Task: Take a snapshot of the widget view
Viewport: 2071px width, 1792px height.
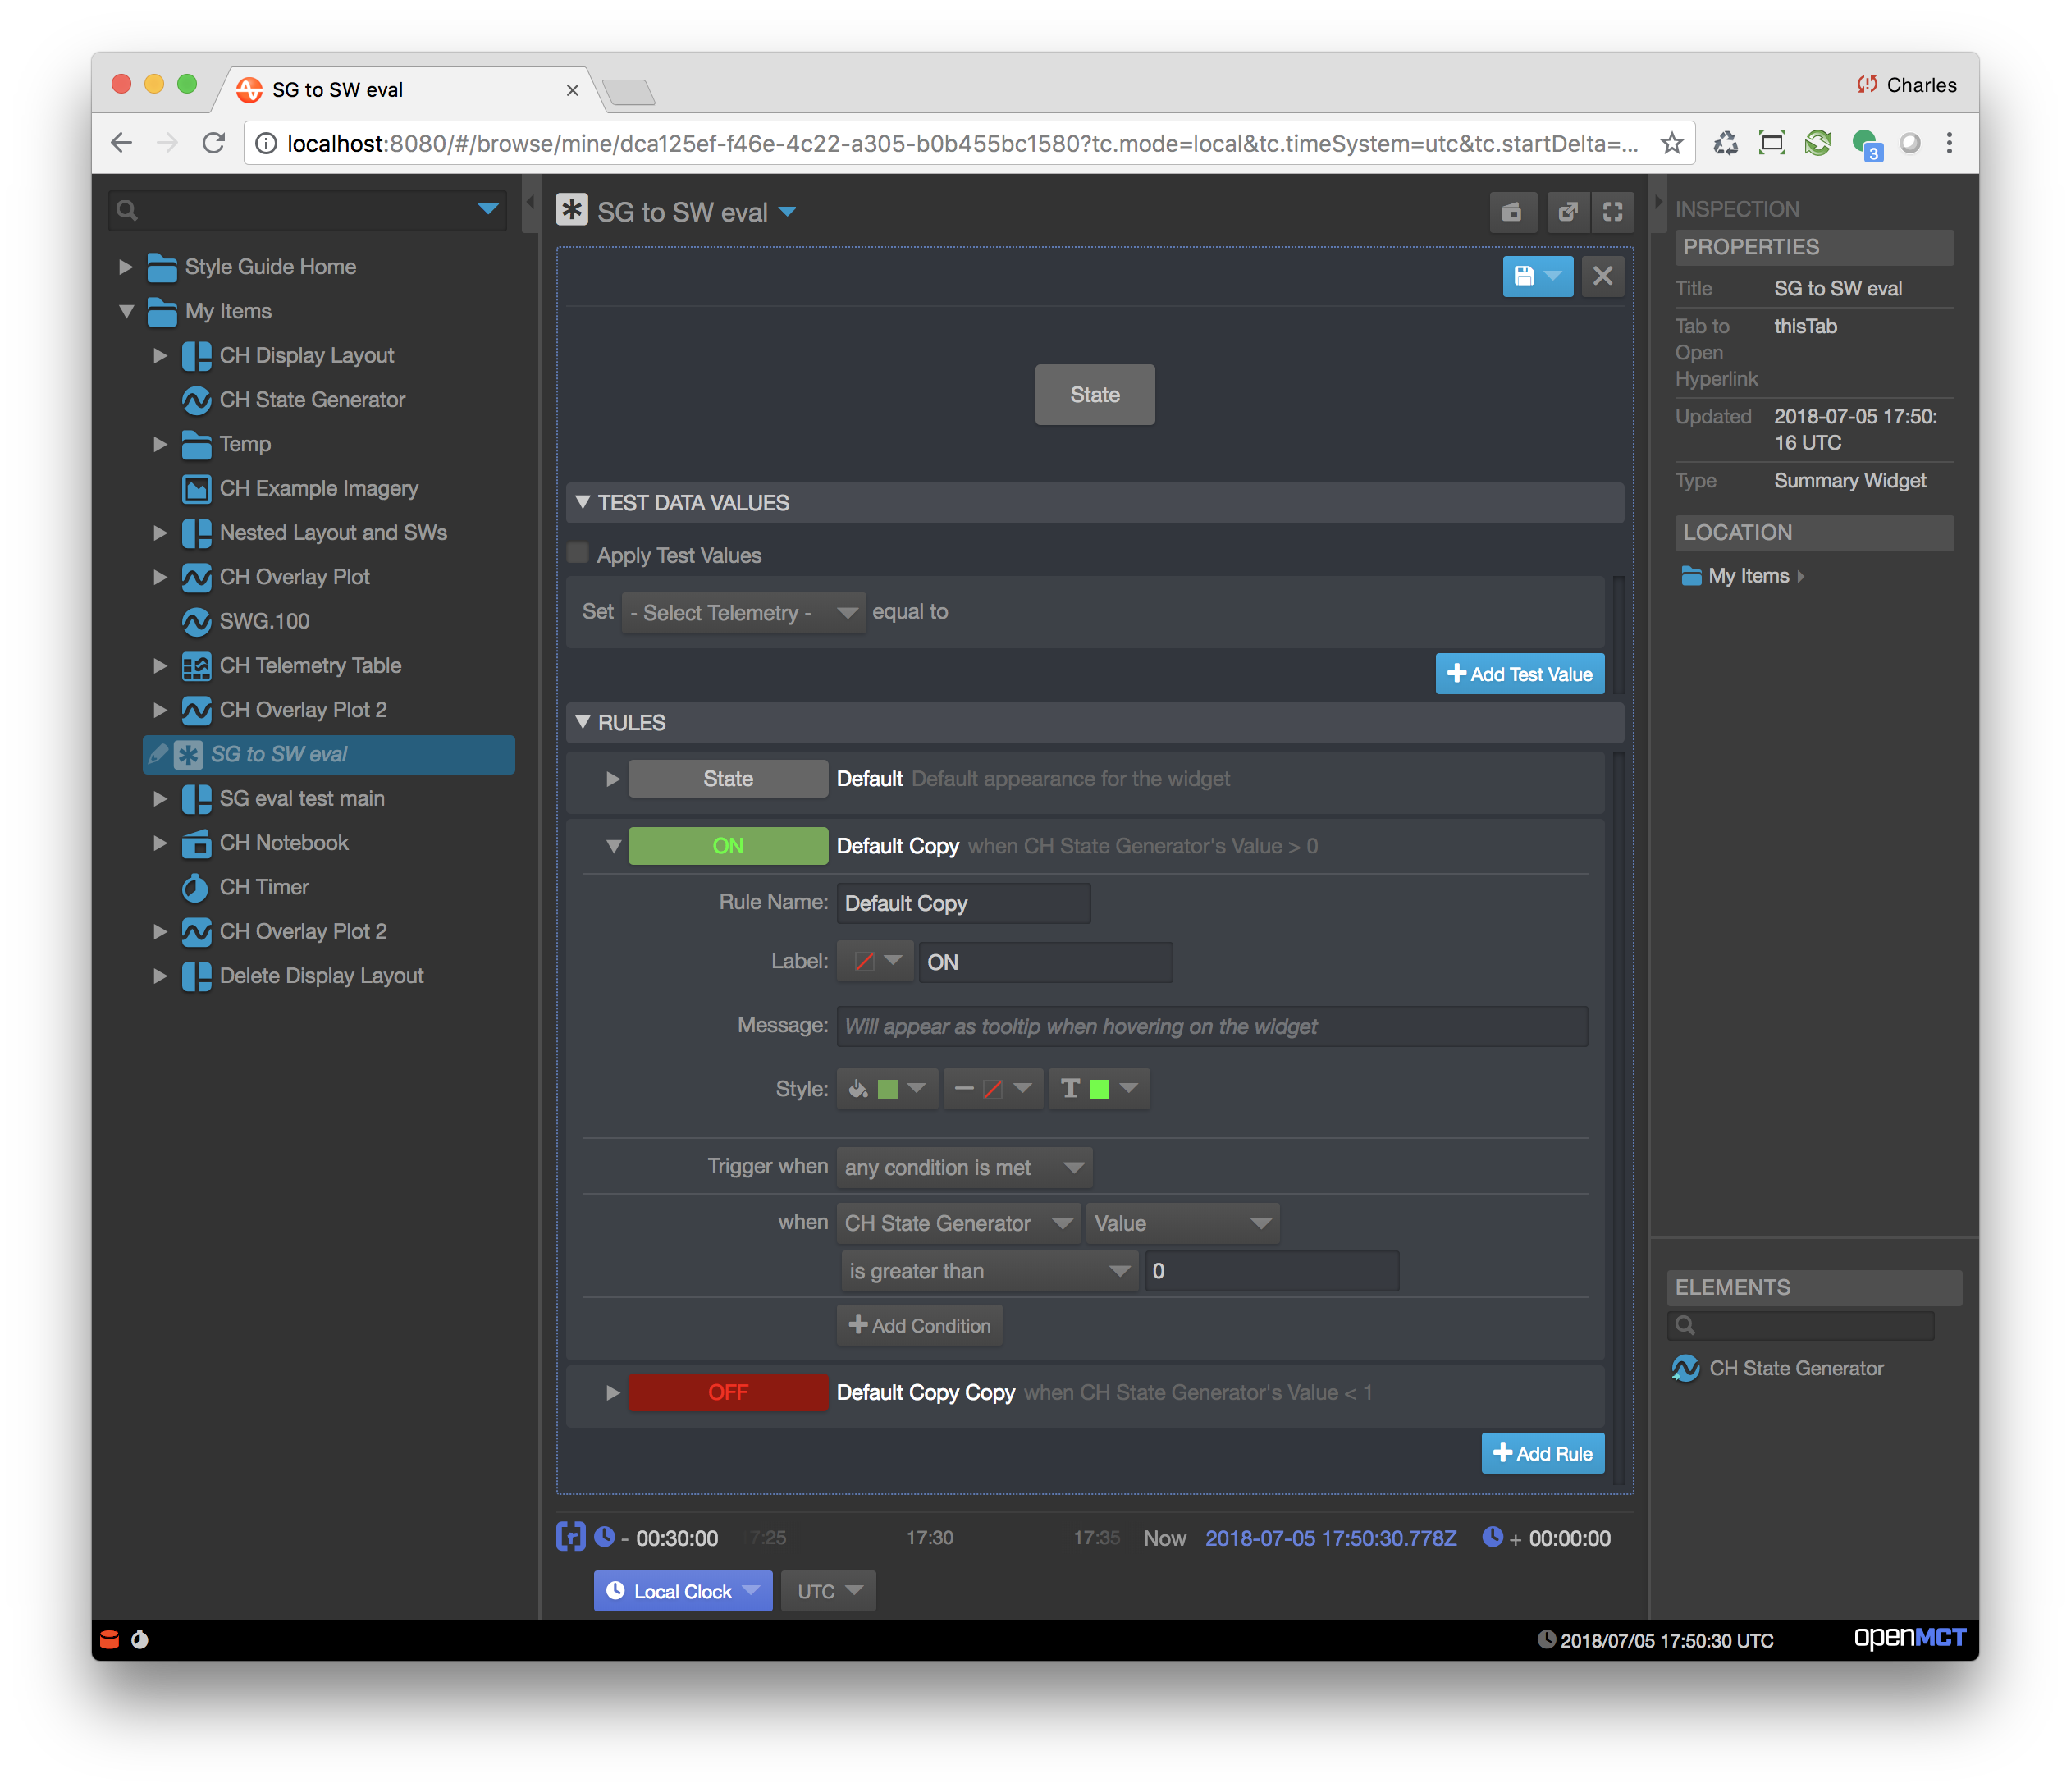Action: pos(1513,211)
